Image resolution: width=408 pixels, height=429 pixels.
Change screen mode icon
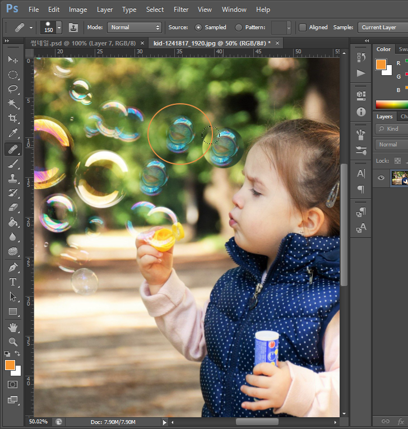[12, 400]
